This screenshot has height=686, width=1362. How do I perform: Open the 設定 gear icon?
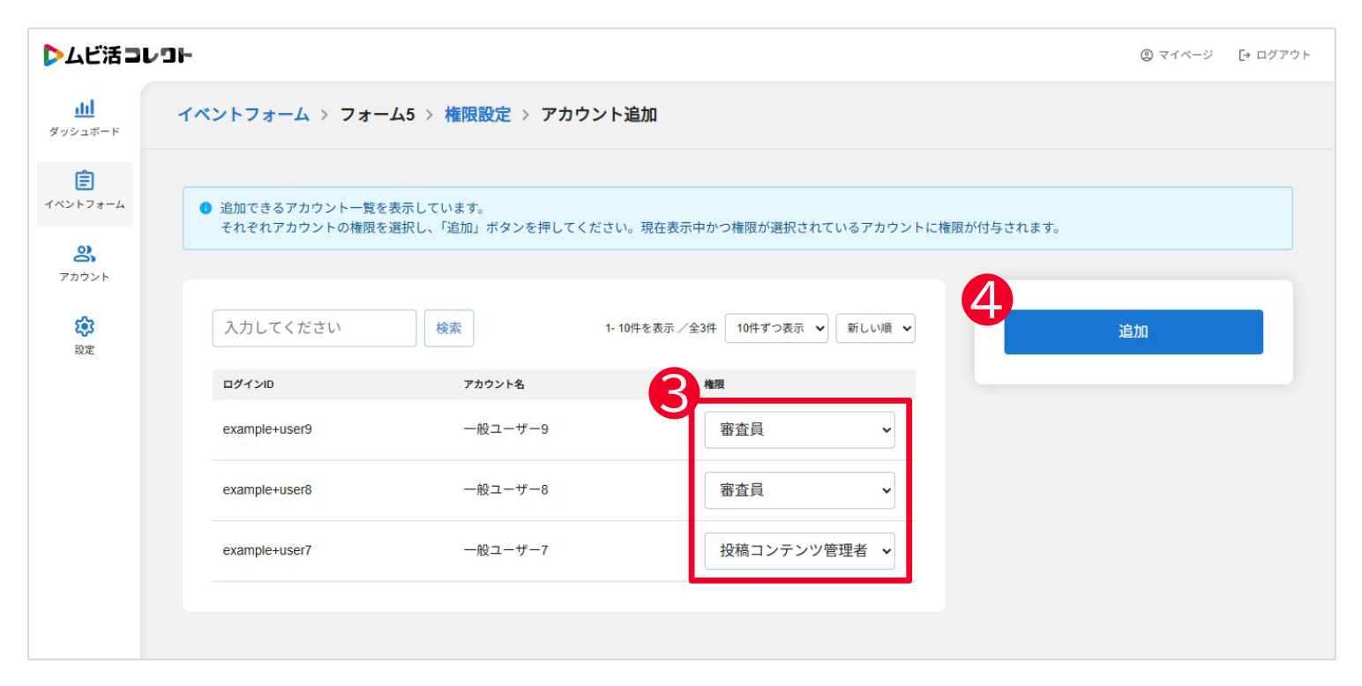(85, 327)
